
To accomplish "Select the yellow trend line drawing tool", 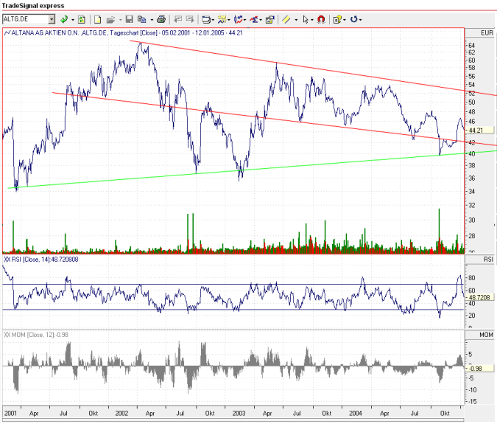I will (286, 19).
